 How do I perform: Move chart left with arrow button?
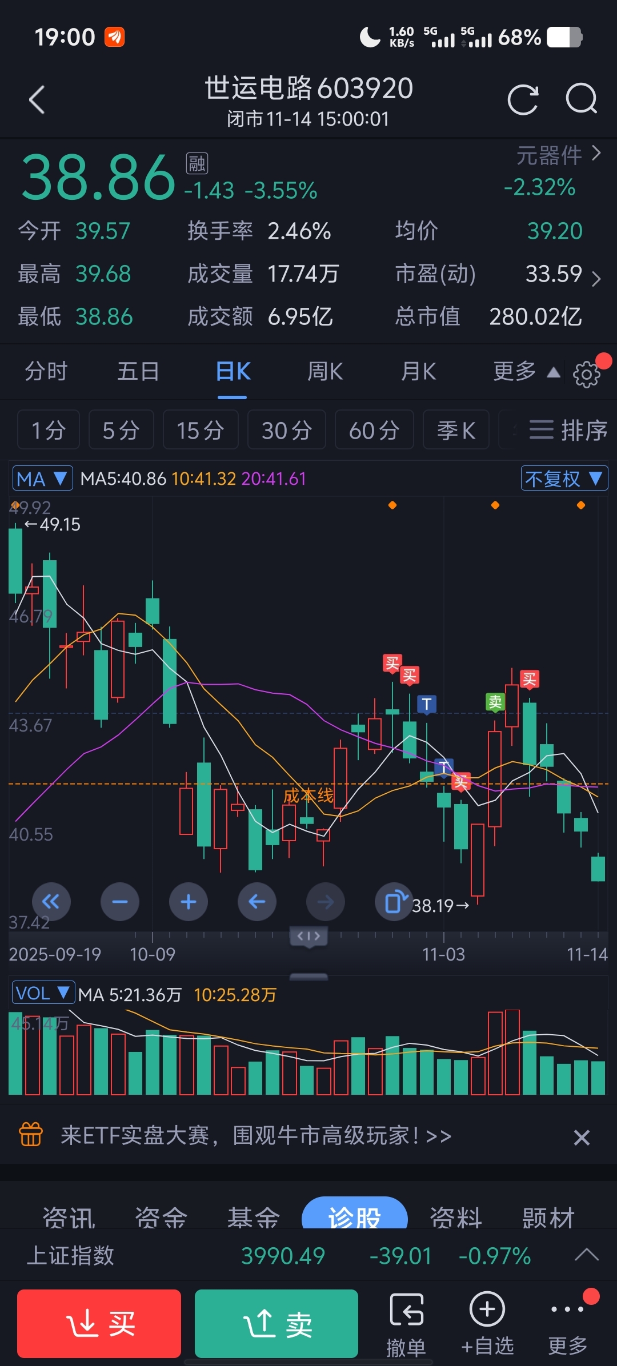(x=257, y=902)
